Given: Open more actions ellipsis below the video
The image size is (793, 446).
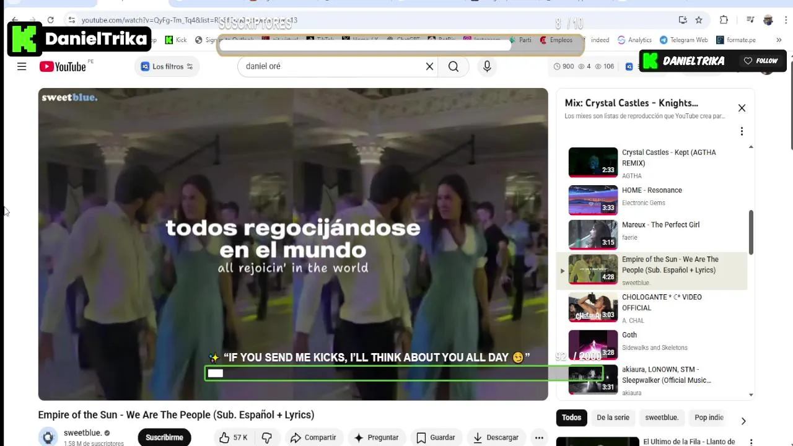Looking at the screenshot, I should [540, 437].
